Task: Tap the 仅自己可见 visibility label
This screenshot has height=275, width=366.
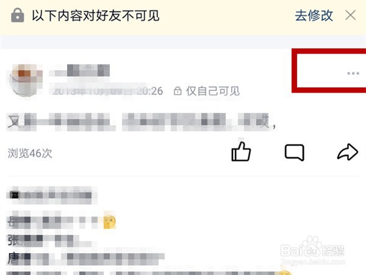Action: [x=213, y=91]
